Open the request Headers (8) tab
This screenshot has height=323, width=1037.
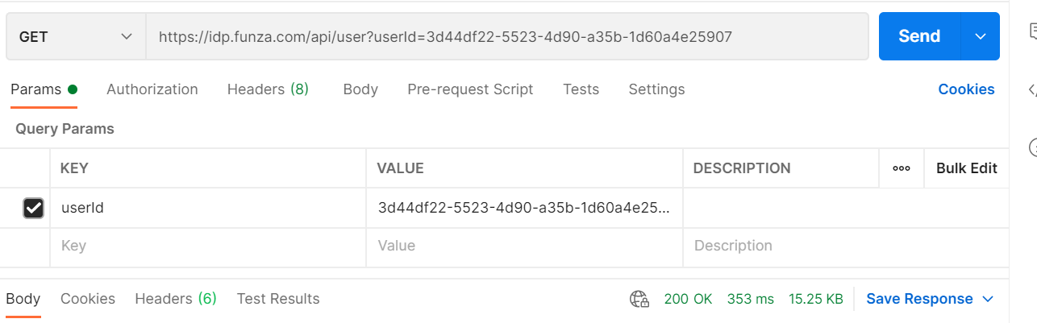click(268, 89)
